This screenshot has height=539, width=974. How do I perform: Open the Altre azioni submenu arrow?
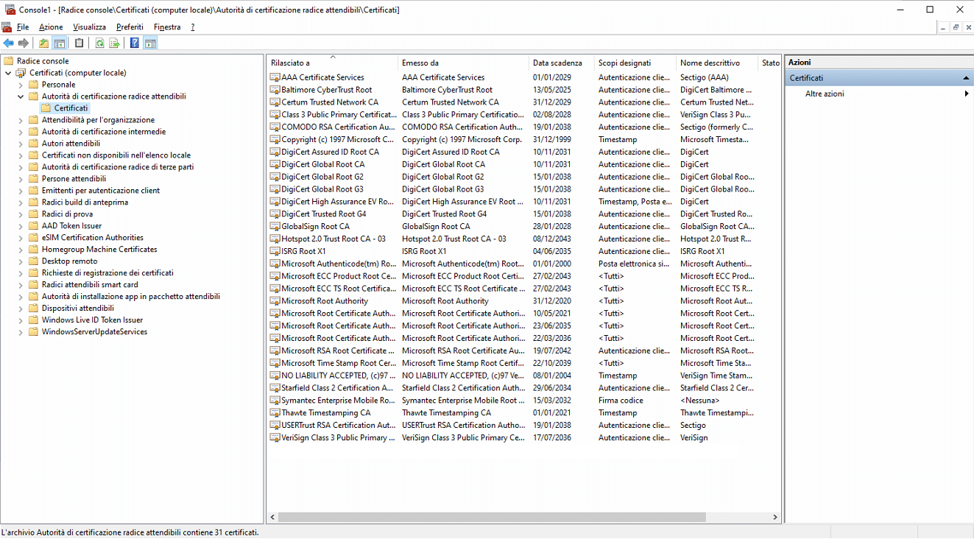(x=967, y=94)
